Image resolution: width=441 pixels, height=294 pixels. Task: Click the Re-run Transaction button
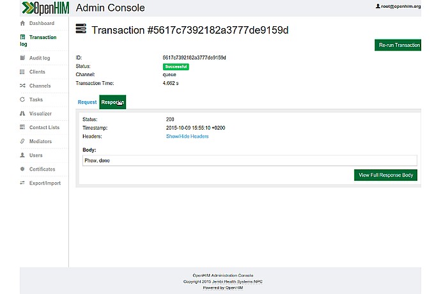click(398, 45)
